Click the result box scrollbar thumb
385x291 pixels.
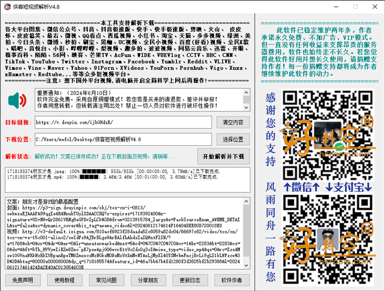coord(246,230)
